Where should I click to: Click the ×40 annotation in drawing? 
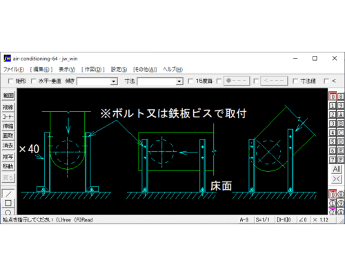click(x=29, y=149)
